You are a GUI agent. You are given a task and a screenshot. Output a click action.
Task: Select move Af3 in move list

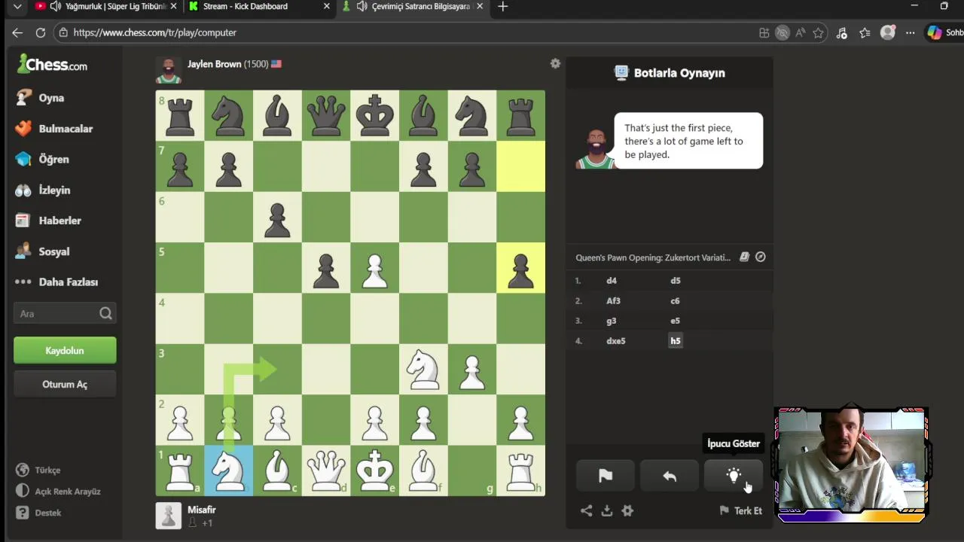(x=613, y=300)
